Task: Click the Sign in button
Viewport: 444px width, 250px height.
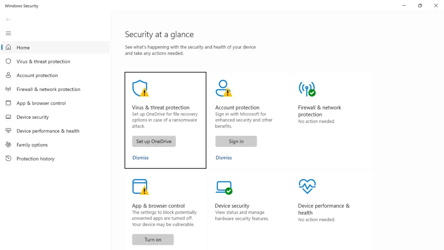Action: coord(236,141)
